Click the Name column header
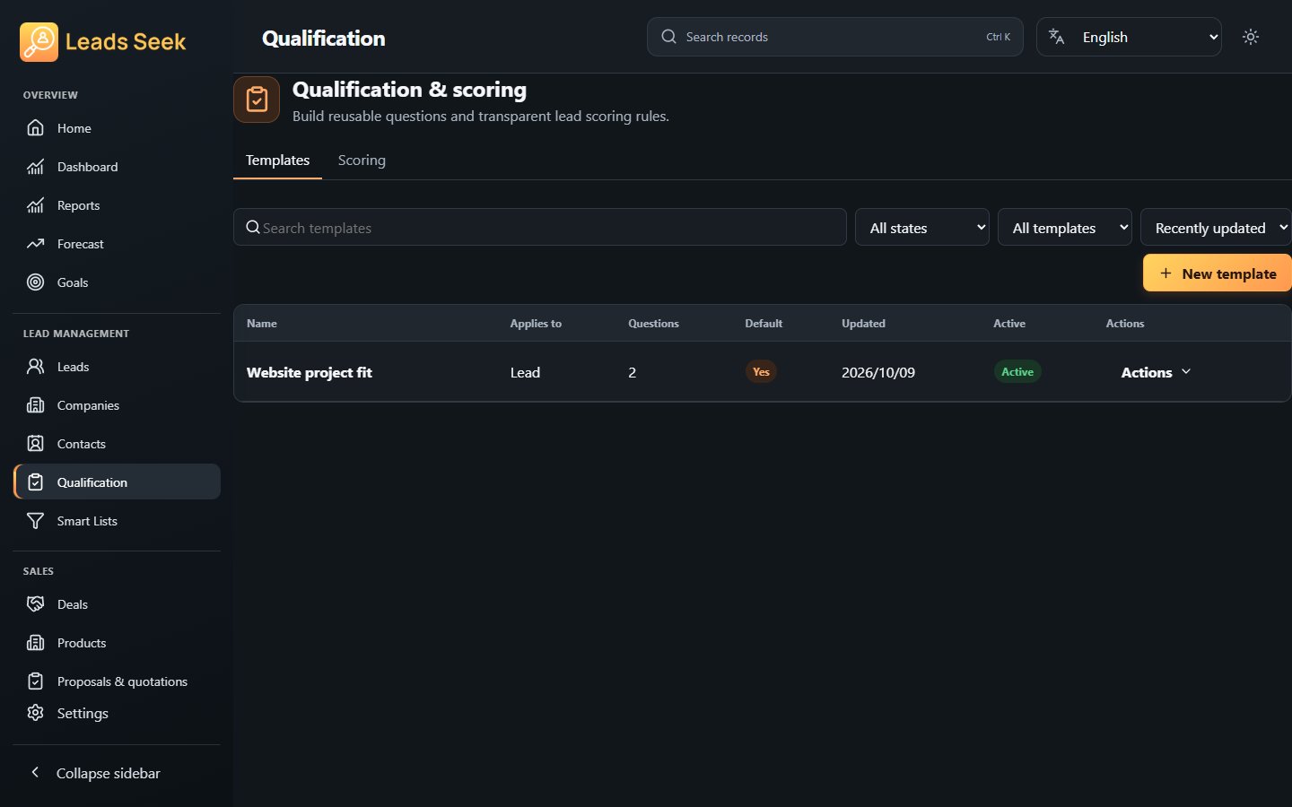Screen dimensions: 1292x807 [262, 324]
